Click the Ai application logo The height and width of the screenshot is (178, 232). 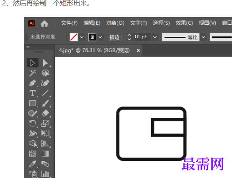tap(31, 23)
